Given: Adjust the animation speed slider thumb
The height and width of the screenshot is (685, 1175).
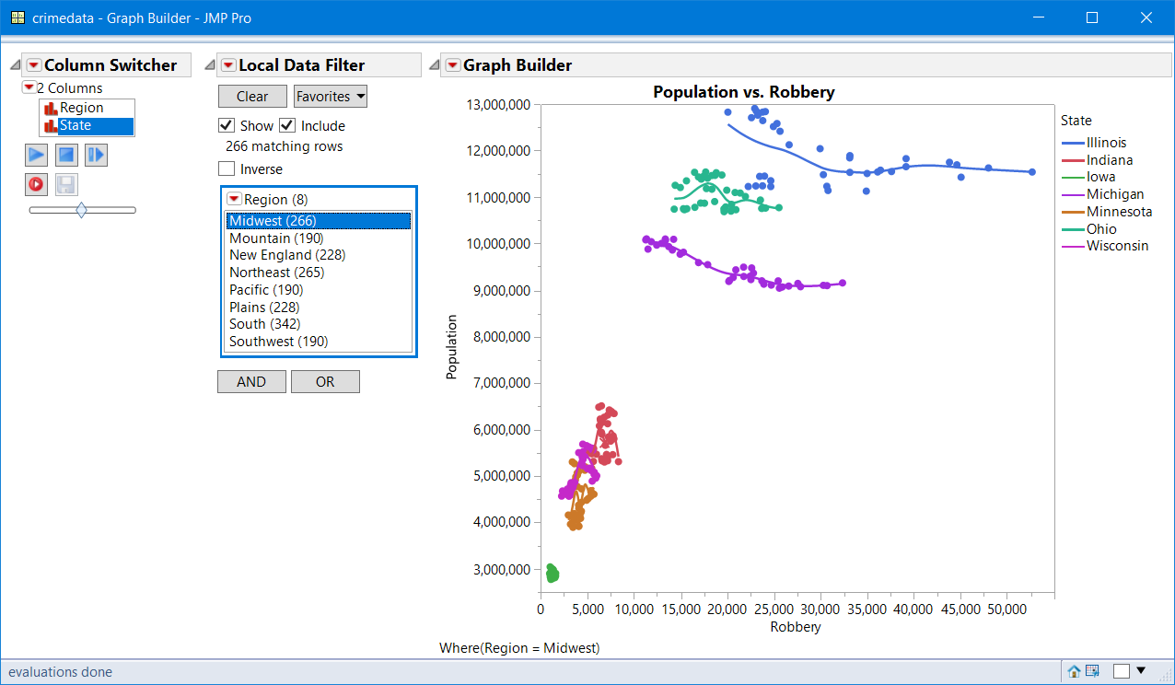Looking at the screenshot, I should [81, 210].
